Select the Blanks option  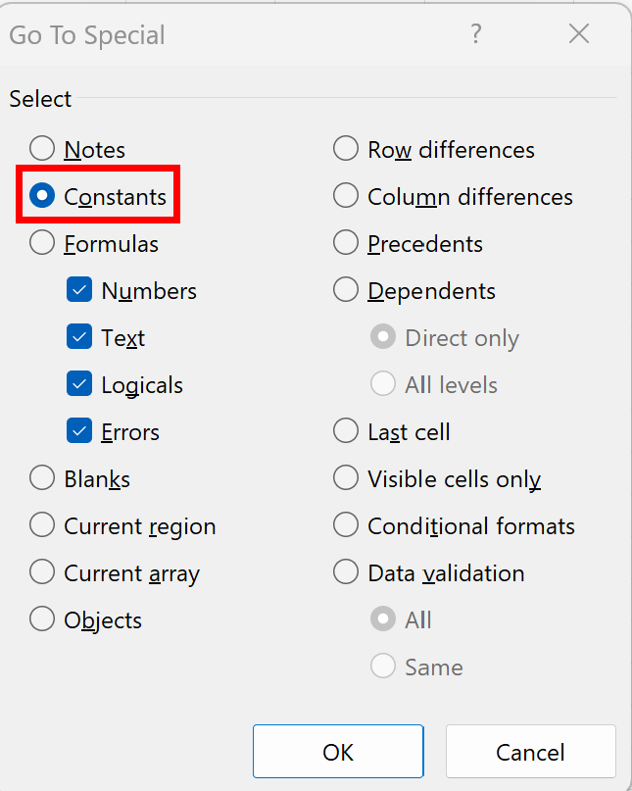coord(42,478)
